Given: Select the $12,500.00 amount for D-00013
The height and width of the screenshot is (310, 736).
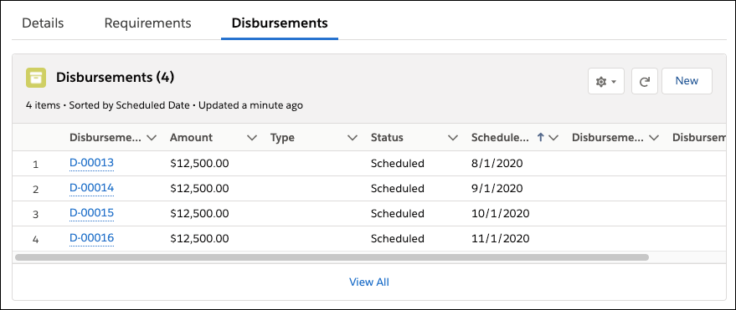Looking at the screenshot, I should coord(199,164).
